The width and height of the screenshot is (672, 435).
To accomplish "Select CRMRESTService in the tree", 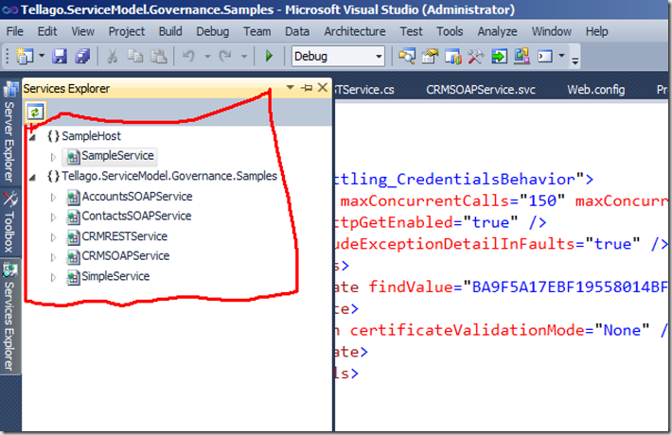I will [117, 236].
